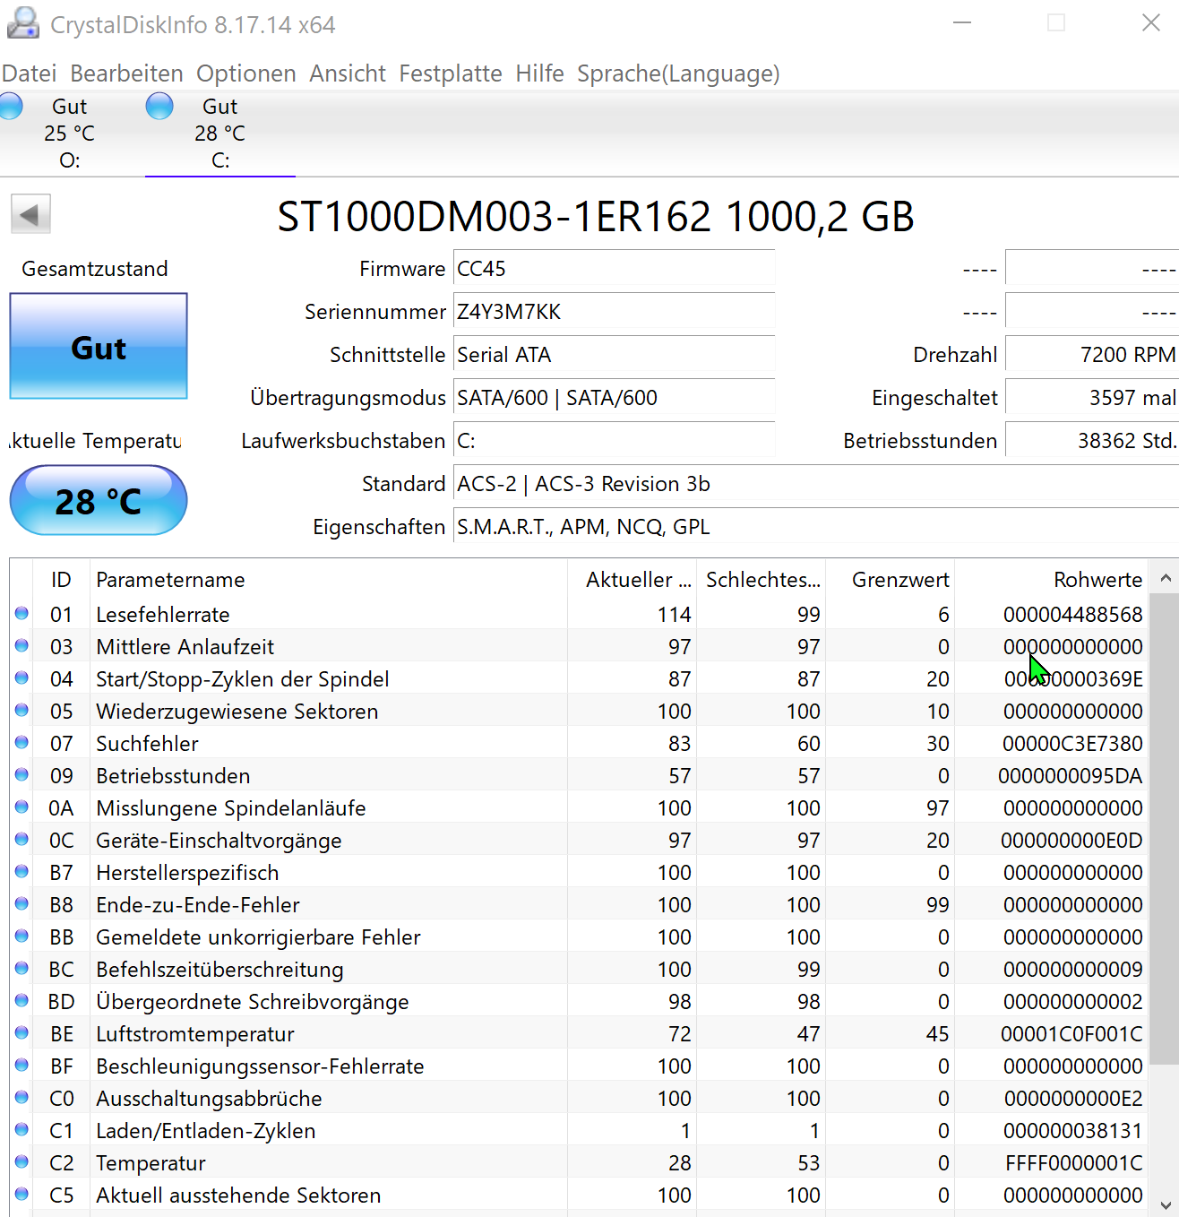
Task: Click the CrystalDiskInfo title bar app icon
Action: pyautogui.click(x=23, y=23)
